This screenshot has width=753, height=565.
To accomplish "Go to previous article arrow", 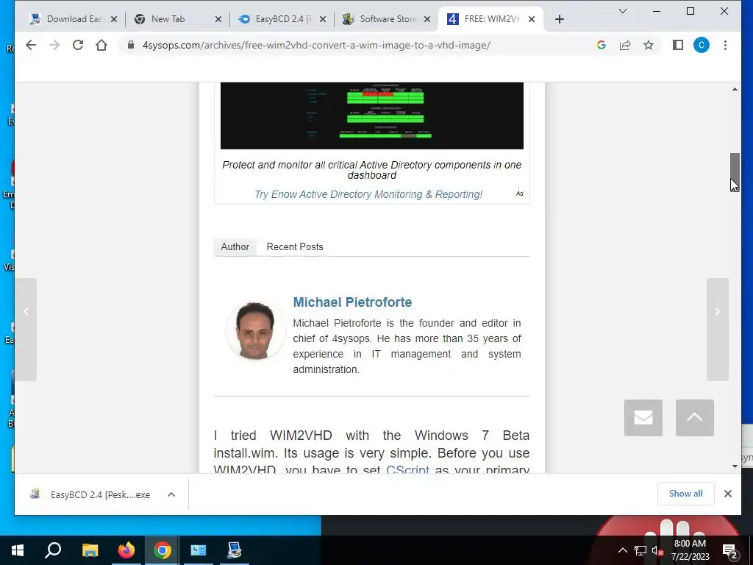I will tap(26, 330).
